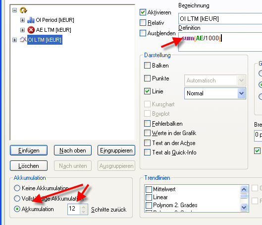Expand the OI Period [kEUR] node
Viewport: 262px width, 225px height.
pyautogui.click(x=22, y=20)
